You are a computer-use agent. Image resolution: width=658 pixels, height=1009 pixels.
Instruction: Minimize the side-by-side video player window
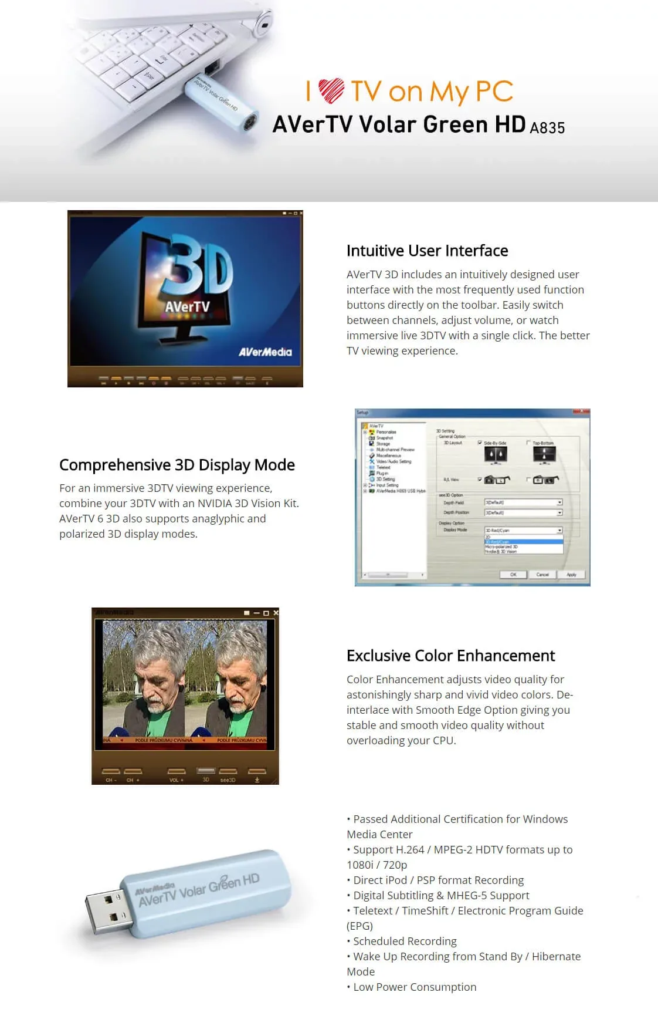[256, 613]
